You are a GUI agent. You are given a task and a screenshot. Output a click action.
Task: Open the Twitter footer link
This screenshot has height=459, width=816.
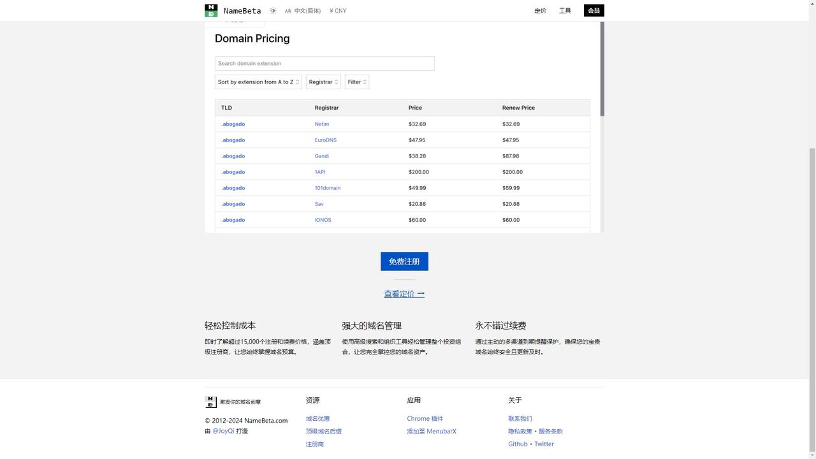pos(544,444)
